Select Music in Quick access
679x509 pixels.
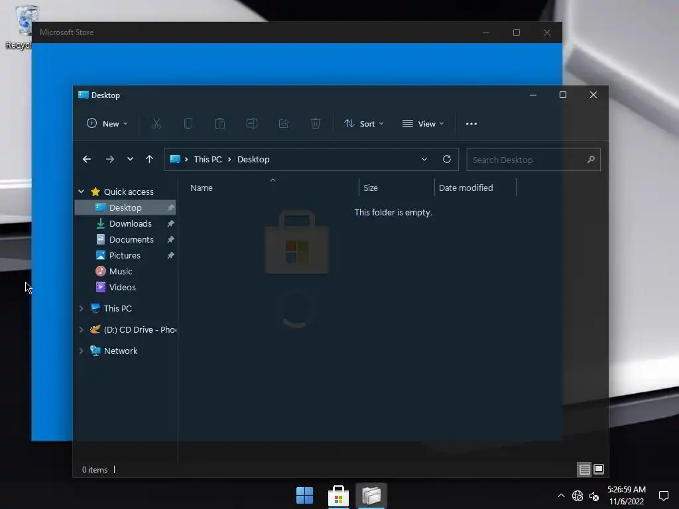tap(121, 271)
